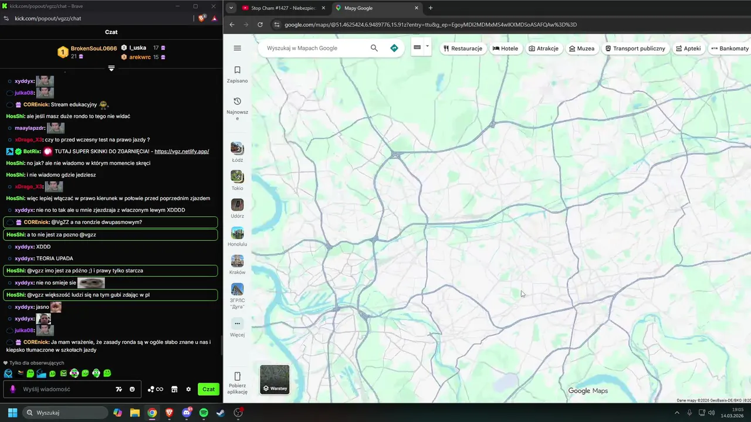Click username xDrago_X3 asking about prawo jazdy
The image size is (751, 422).
29,139
